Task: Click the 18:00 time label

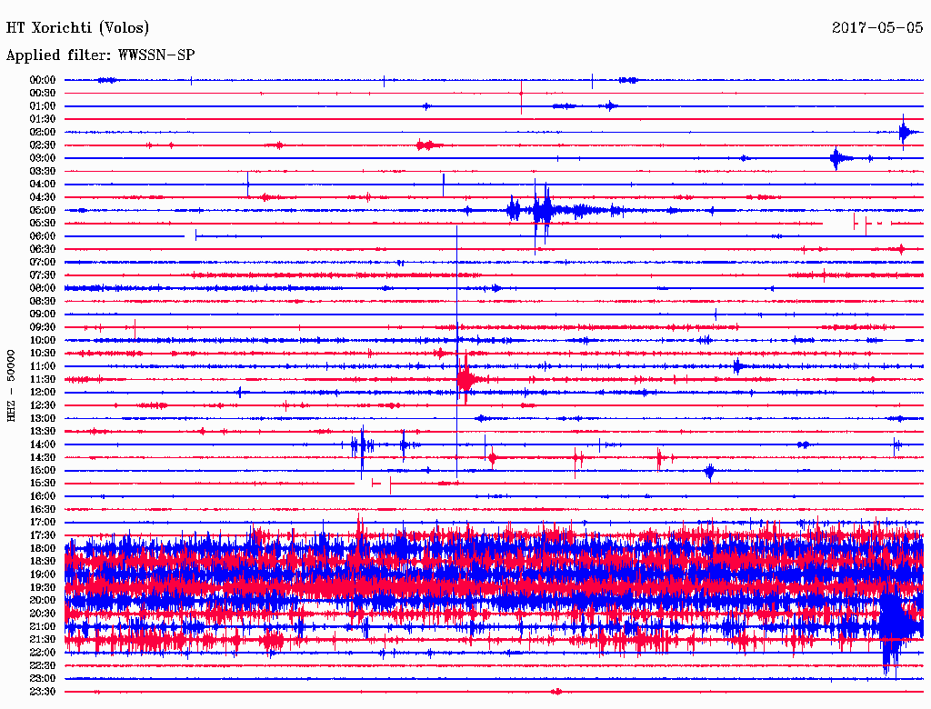Action: pyautogui.click(x=43, y=548)
